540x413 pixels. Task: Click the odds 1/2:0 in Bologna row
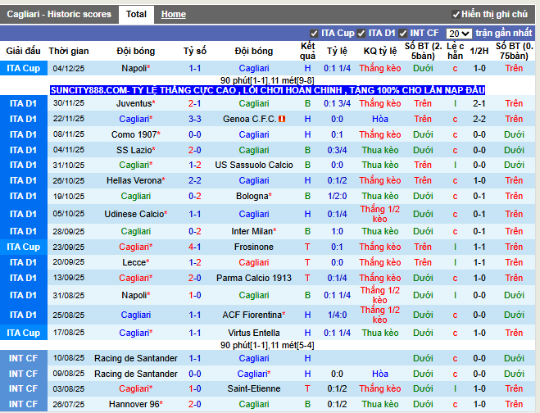(x=337, y=196)
